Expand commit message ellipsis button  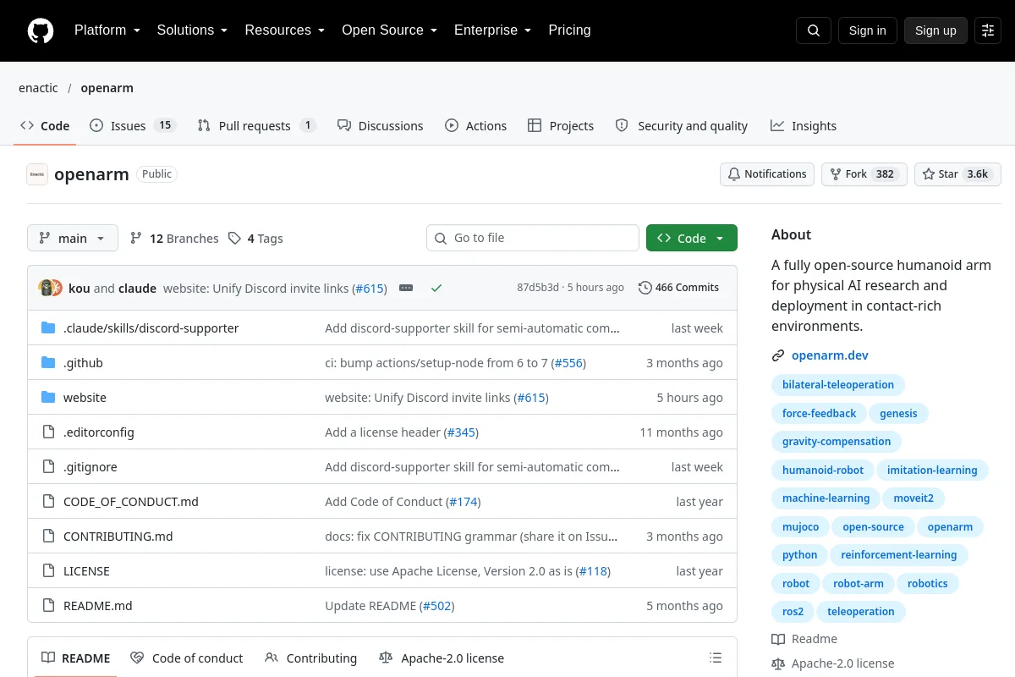coord(406,288)
